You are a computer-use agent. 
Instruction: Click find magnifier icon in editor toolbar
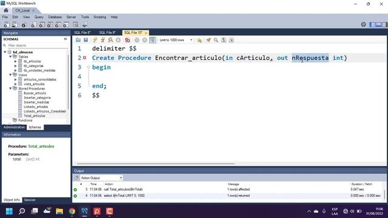pos(216,40)
